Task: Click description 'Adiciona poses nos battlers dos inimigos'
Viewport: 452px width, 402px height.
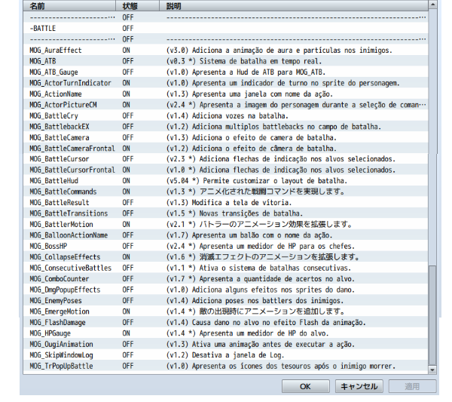Action: pyautogui.click(x=267, y=301)
